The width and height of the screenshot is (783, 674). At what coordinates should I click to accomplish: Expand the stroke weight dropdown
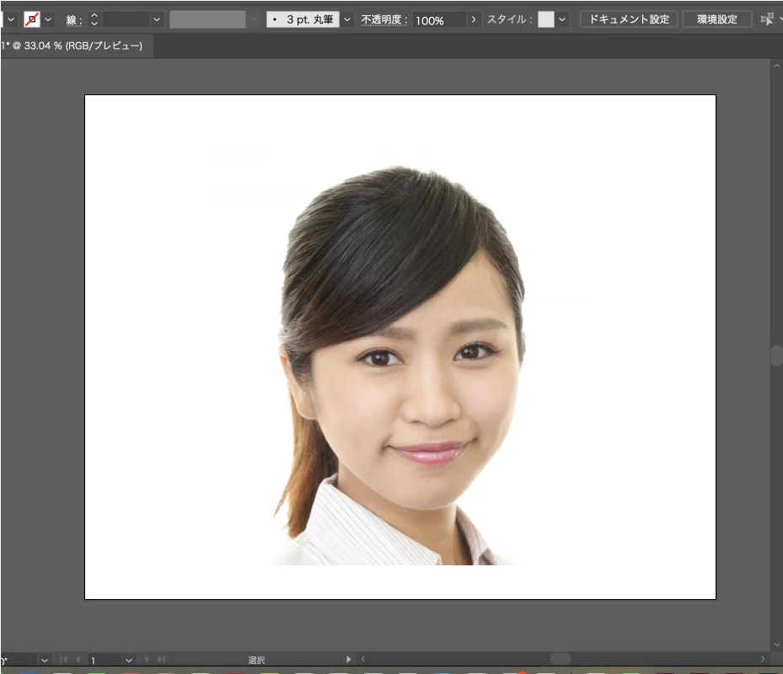(x=157, y=19)
